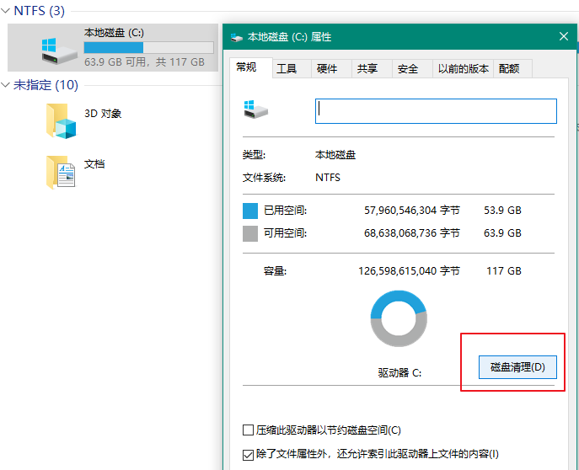Enable 压缩此驱动器以节约磁盘空间 checkbox
Viewport: 579px width, 470px height.
248,430
